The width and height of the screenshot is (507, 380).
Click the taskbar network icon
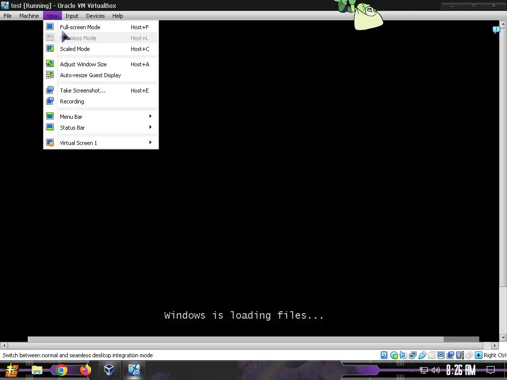pyautogui.click(x=424, y=370)
